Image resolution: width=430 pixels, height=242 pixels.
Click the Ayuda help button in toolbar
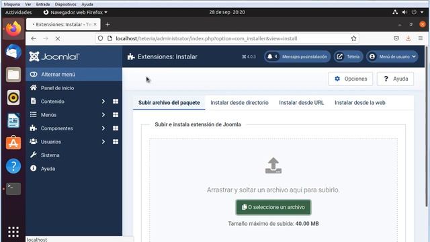tap(395, 79)
